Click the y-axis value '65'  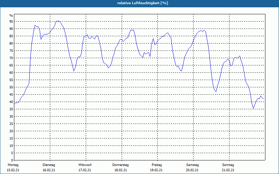pos(11,65)
